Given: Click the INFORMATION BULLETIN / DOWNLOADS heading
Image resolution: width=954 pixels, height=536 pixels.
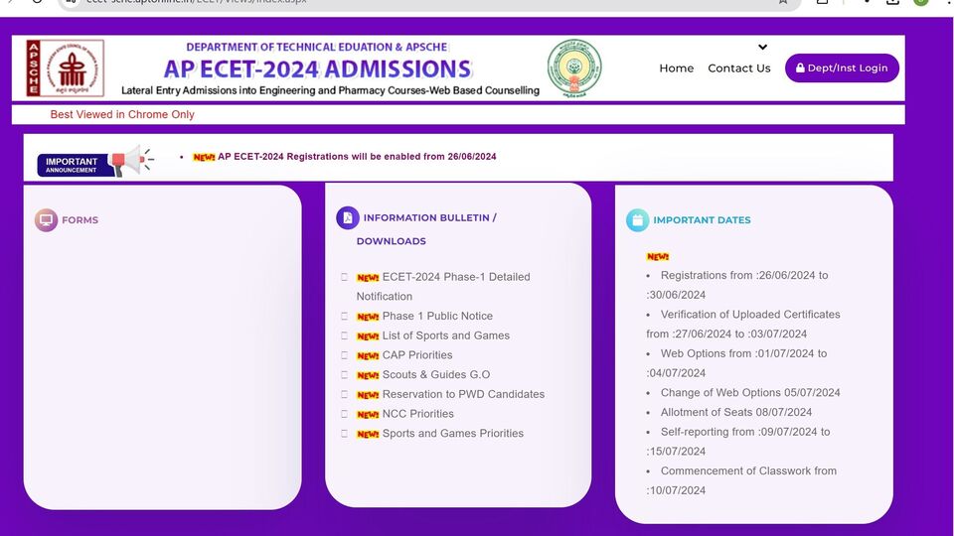Looking at the screenshot, I should click(x=426, y=229).
